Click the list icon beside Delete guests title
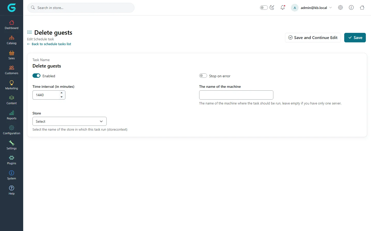The width and height of the screenshot is (371, 231). [x=30, y=32]
